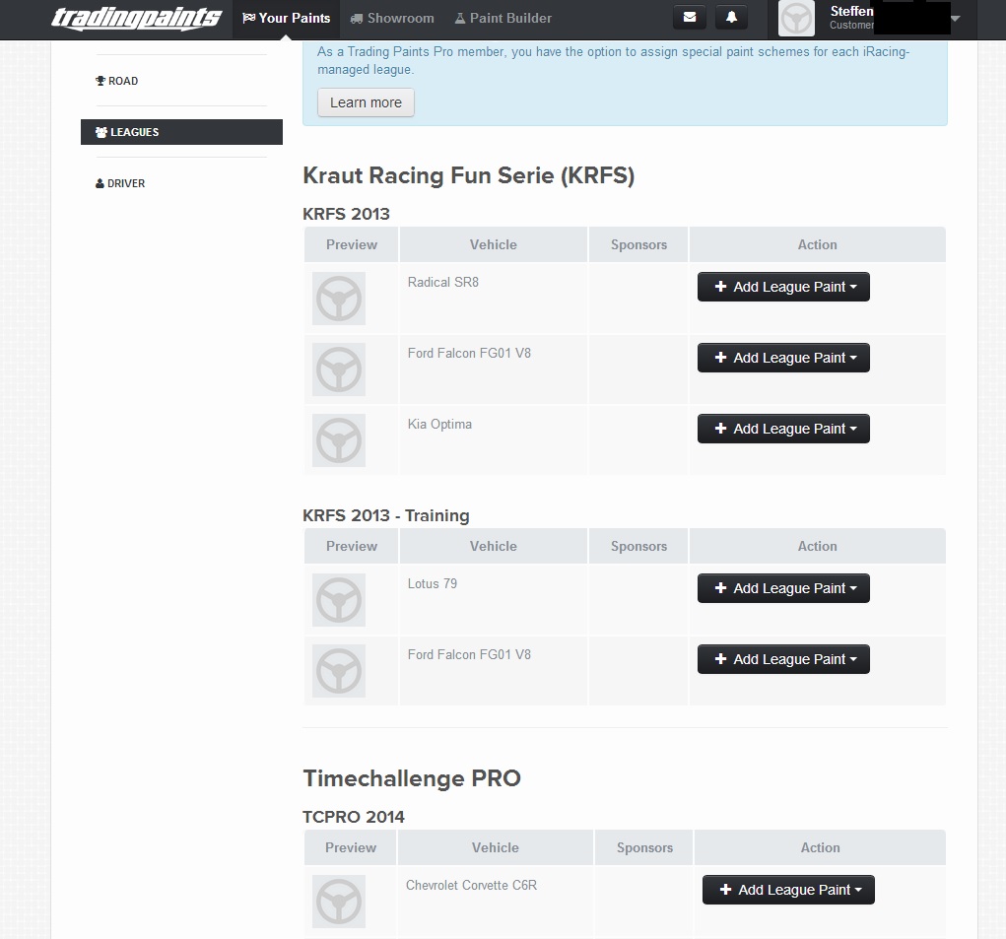The image size is (1006, 939).
Task: Click the Radical SR8 preview thumbnail
Action: (339, 299)
